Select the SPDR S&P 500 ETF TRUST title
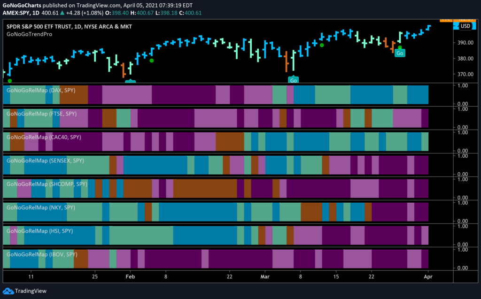 click(69, 27)
